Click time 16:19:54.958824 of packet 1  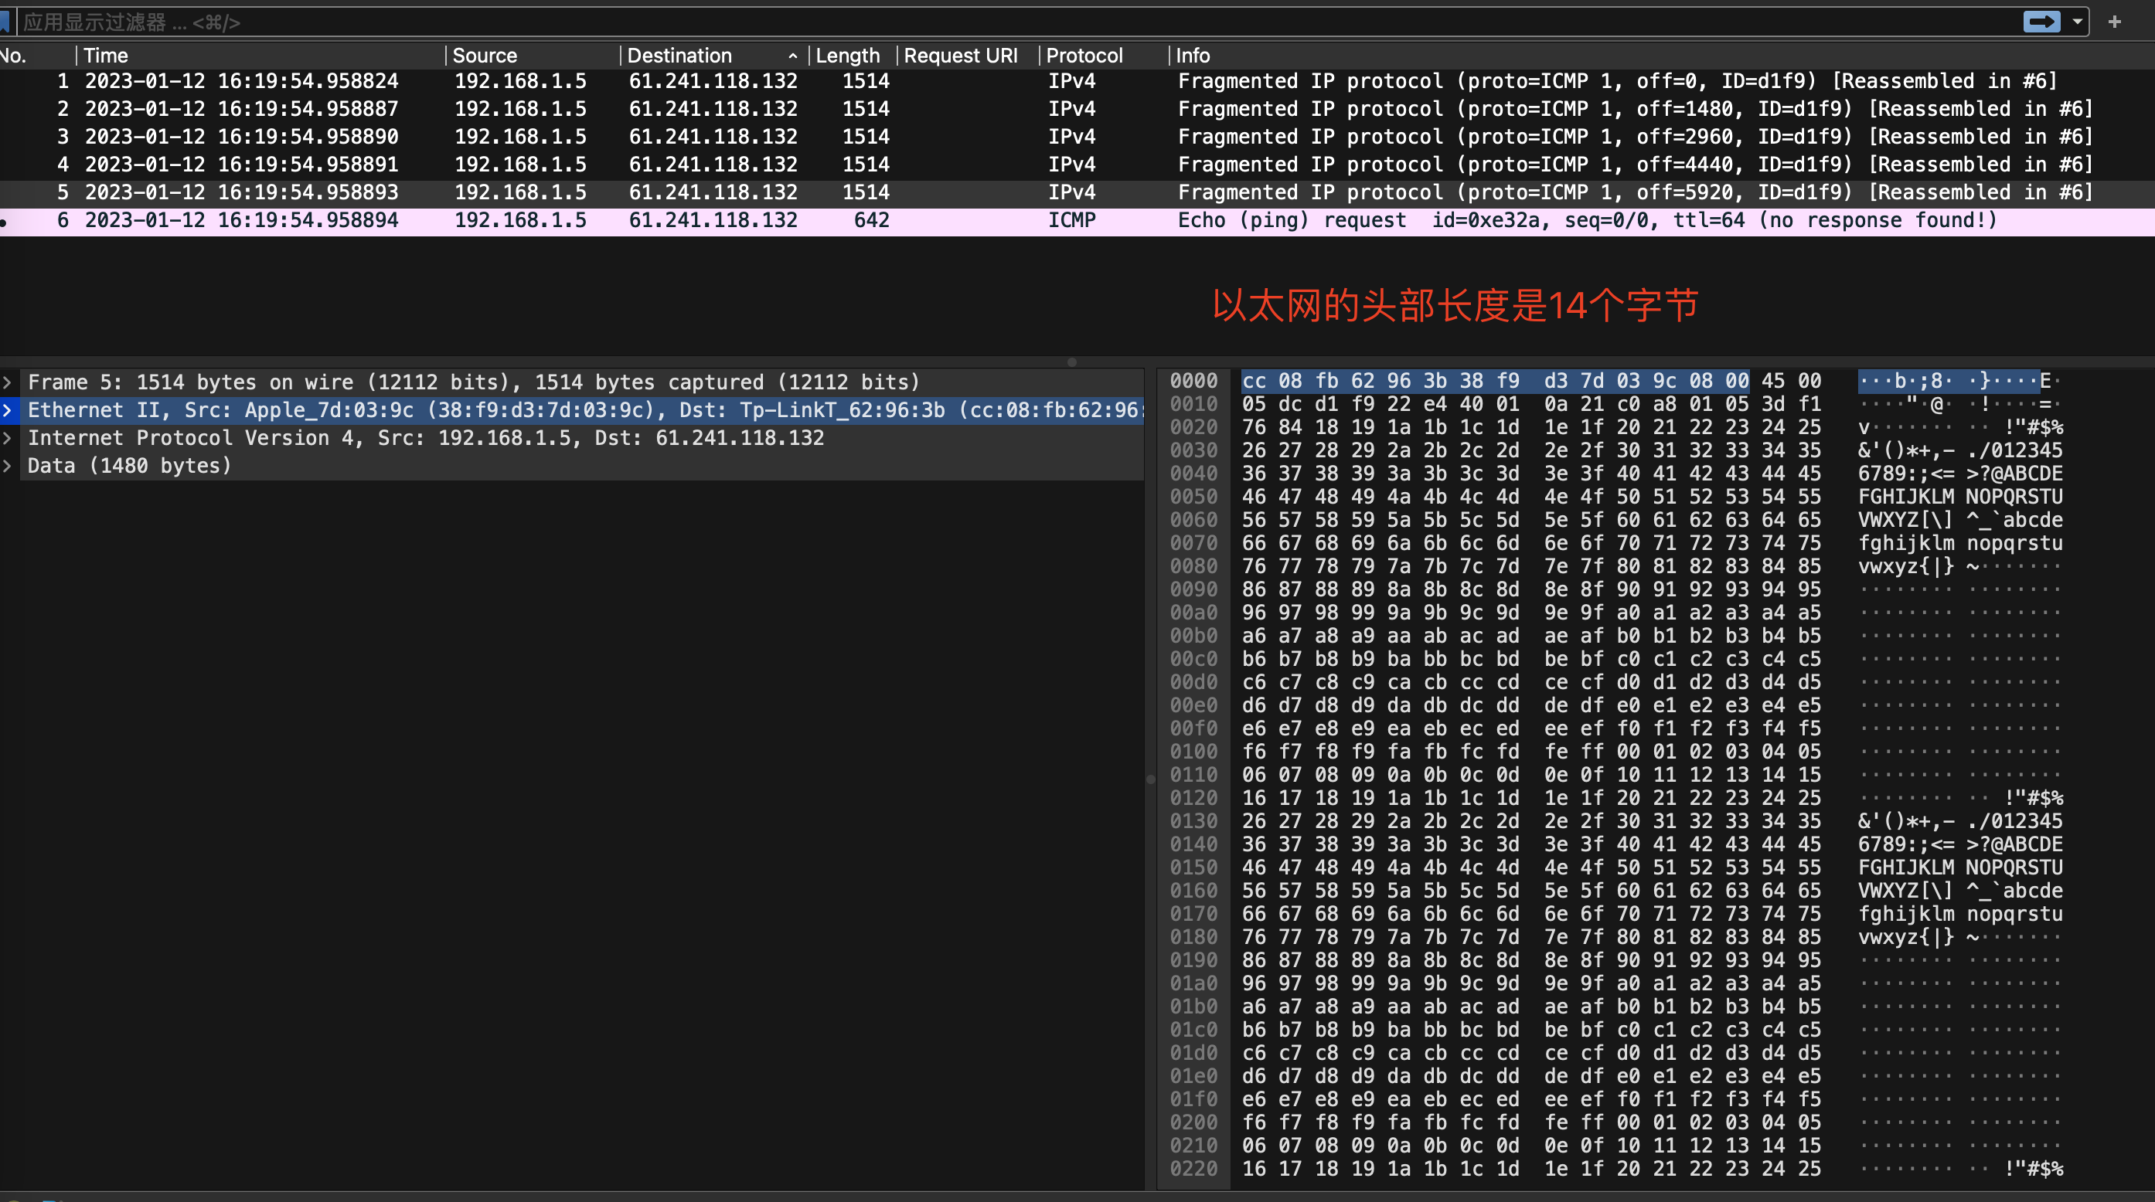click(308, 81)
